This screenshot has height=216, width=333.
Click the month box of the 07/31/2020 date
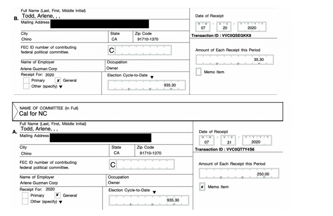[x=206, y=140]
